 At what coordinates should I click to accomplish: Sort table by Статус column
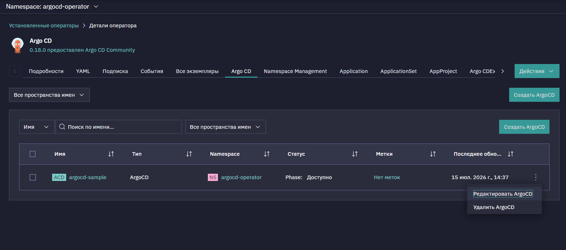tap(355, 154)
